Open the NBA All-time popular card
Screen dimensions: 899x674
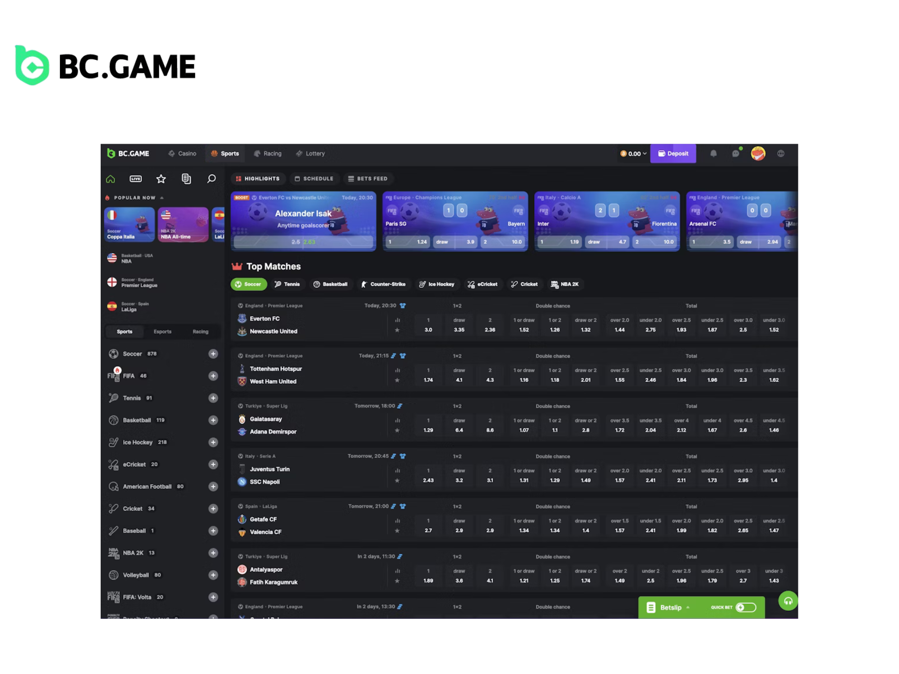183,225
